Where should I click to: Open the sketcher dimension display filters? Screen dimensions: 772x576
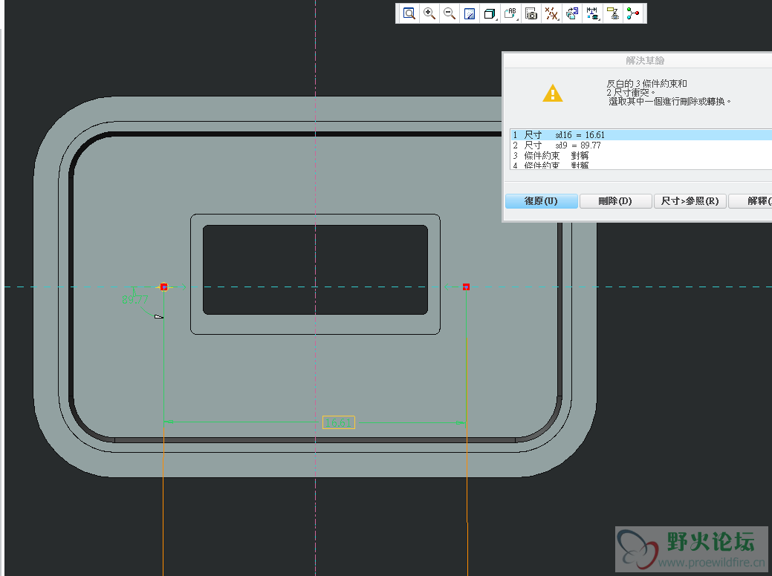tap(592, 13)
